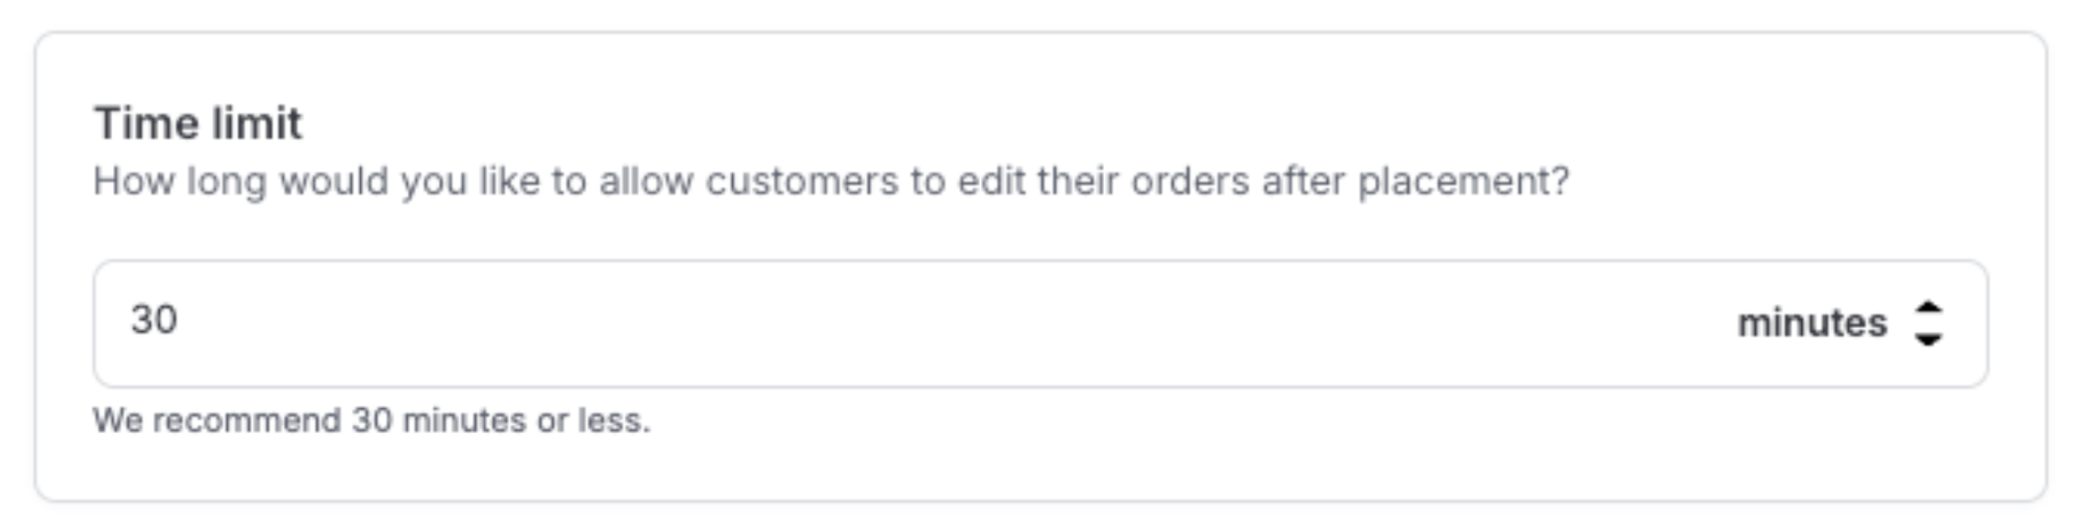Change the time unit from minutes
The height and width of the screenshot is (529, 2083).
click(1838, 323)
